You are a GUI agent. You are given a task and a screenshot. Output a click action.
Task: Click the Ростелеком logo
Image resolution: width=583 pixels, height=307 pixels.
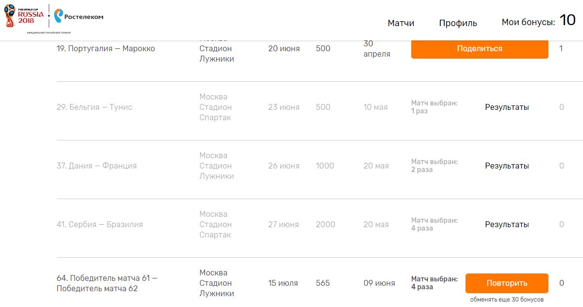[79, 16]
